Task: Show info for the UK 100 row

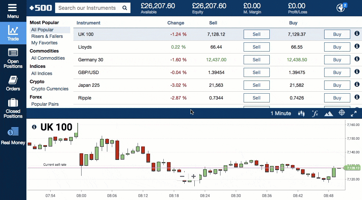Action: coord(357,34)
